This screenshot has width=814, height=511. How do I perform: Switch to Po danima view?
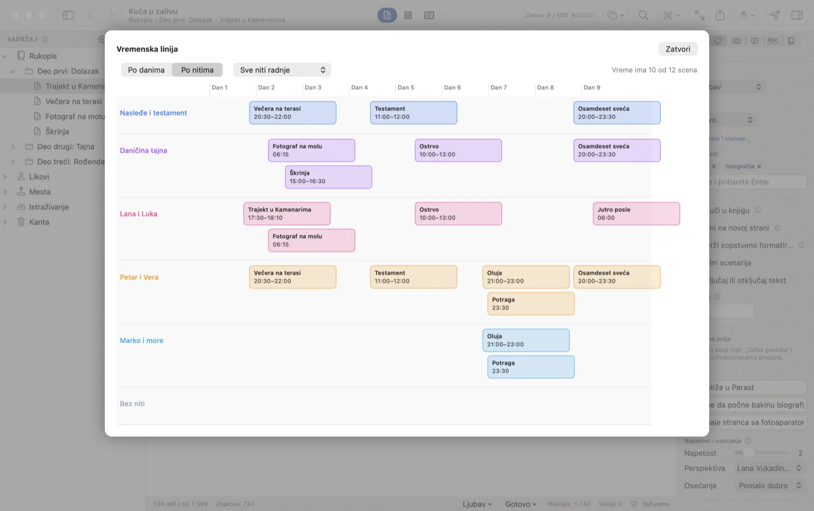coord(146,70)
